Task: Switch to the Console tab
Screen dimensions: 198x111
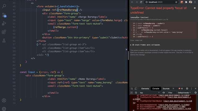Action: (156, 88)
